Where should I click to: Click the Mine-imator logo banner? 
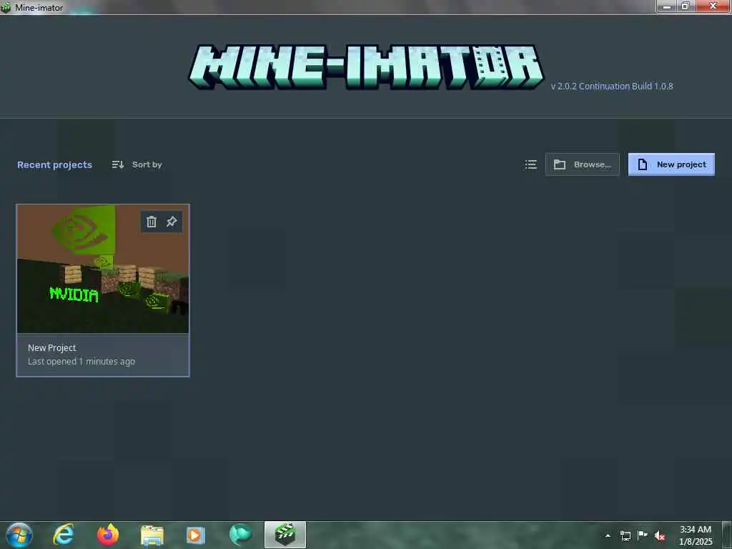point(366,66)
